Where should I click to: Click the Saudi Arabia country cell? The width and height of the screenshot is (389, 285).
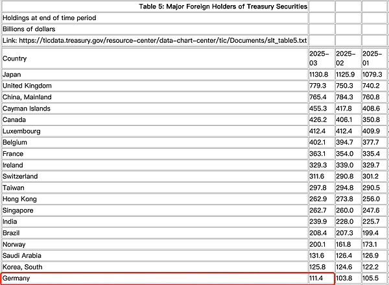[x=22, y=256]
